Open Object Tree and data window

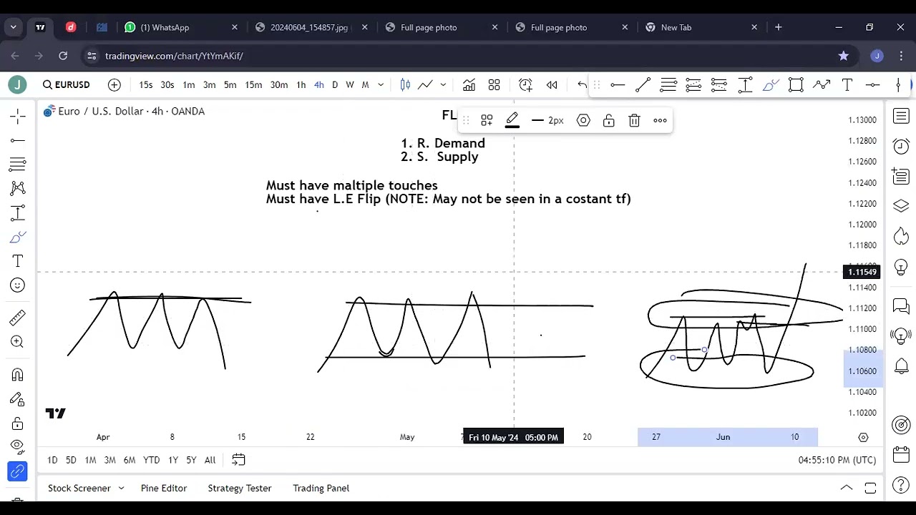901,206
